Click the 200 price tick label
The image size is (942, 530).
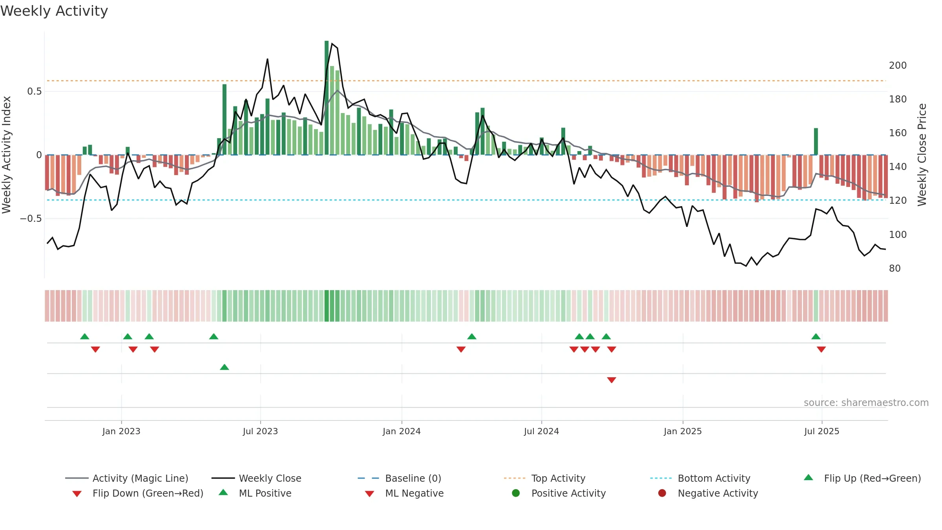coord(898,65)
